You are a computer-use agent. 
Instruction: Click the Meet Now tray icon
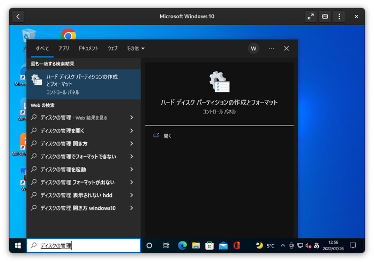click(x=291, y=246)
